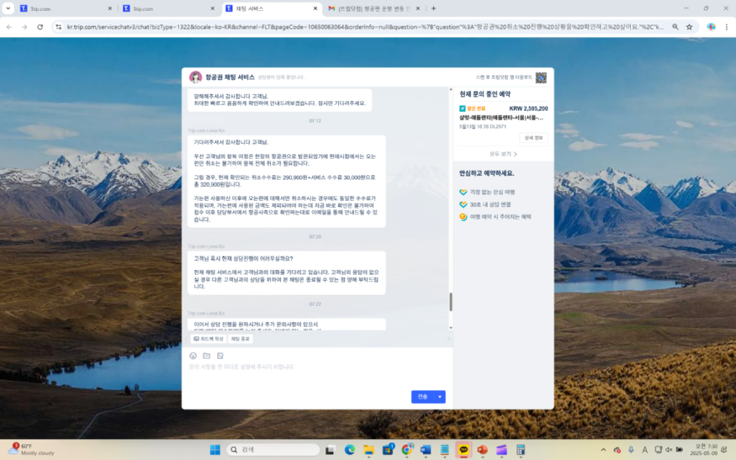Open a new browser tab

tap(433, 8)
